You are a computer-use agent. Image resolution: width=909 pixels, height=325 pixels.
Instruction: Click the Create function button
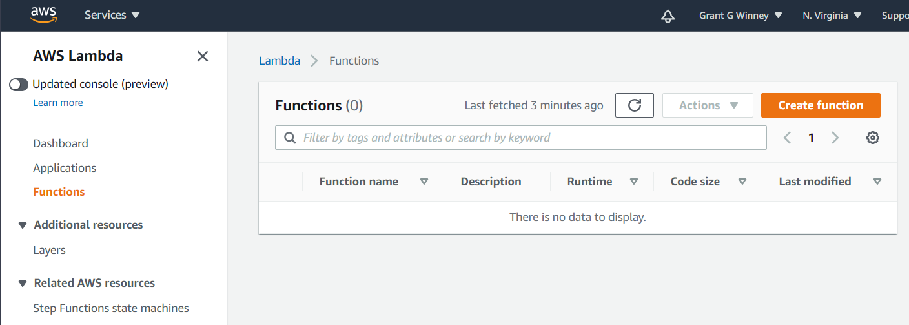tap(821, 105)
